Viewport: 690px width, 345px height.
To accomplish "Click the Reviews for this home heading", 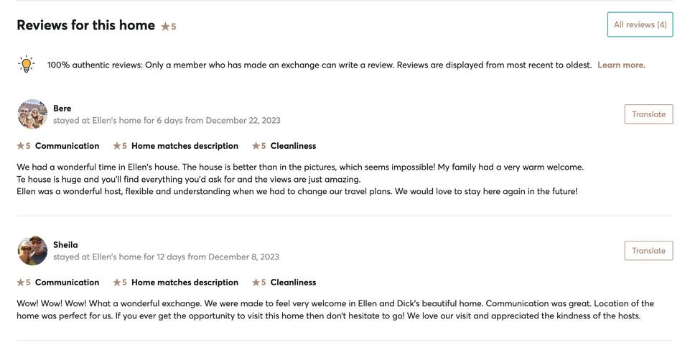I will (x=86, y=25).
